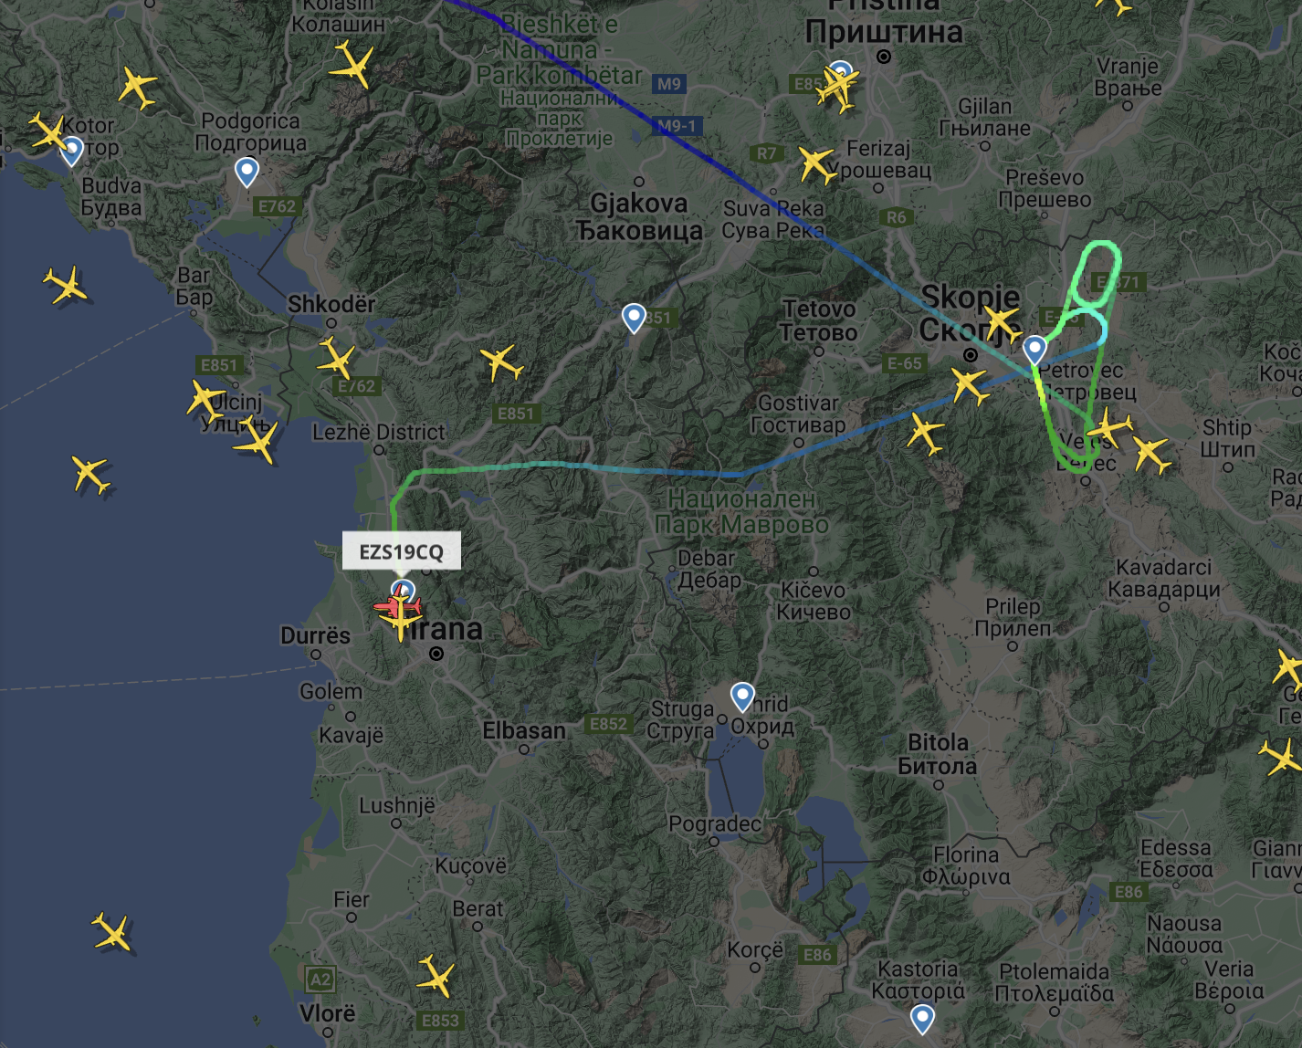Open the Ohrid airport pin marker
This screenshot has height=1048, width=1302.
click(742, 697)
